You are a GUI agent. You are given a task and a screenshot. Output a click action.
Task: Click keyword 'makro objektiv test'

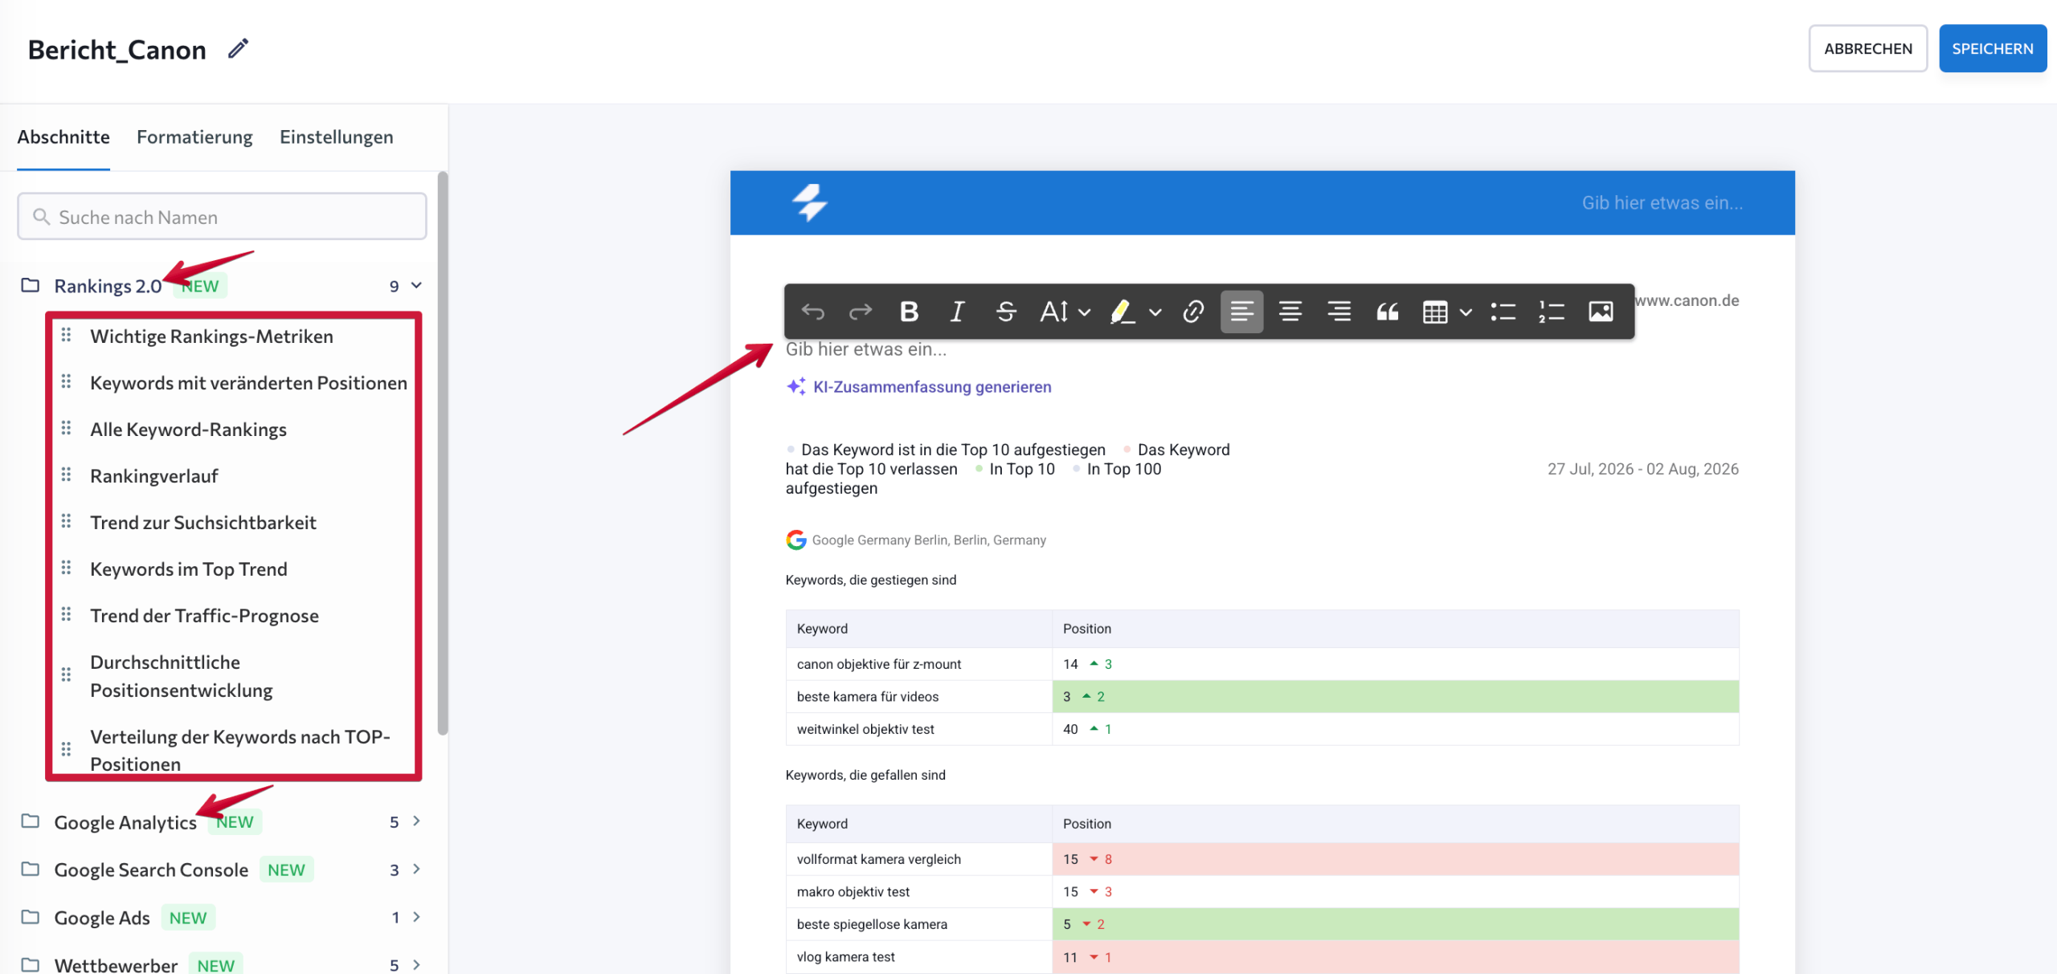(853, 892)
